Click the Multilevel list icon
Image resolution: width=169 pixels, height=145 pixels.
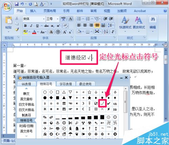click(96, 19)
